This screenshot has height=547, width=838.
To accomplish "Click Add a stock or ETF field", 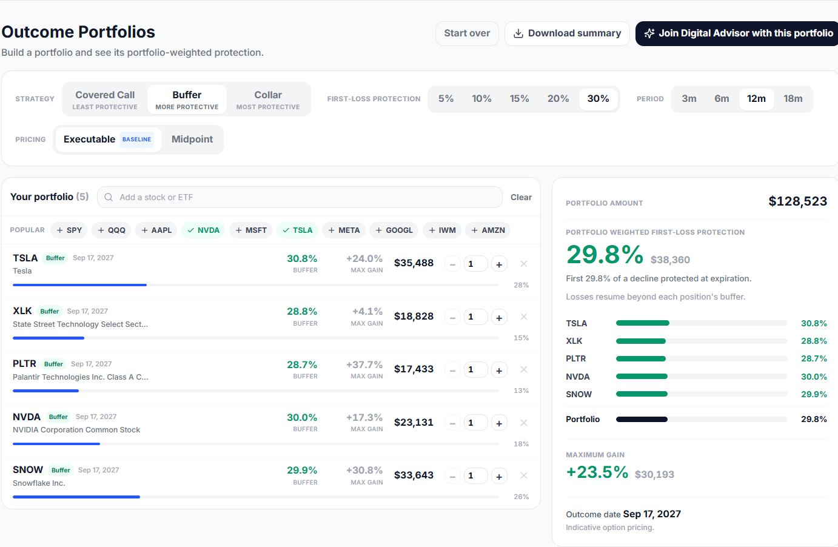I will click(x=300, y=197).
